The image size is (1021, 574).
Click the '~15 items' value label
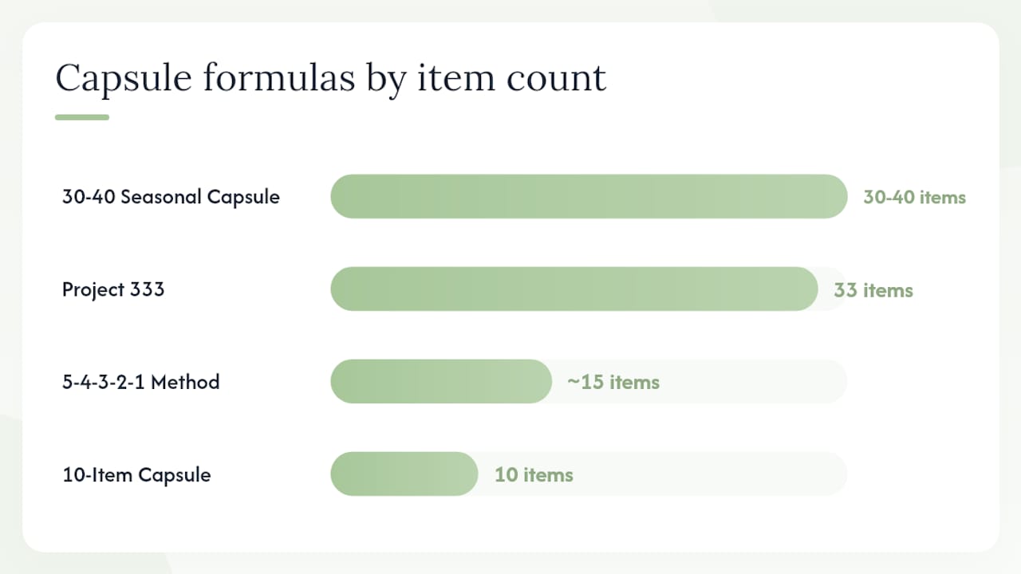613,383
